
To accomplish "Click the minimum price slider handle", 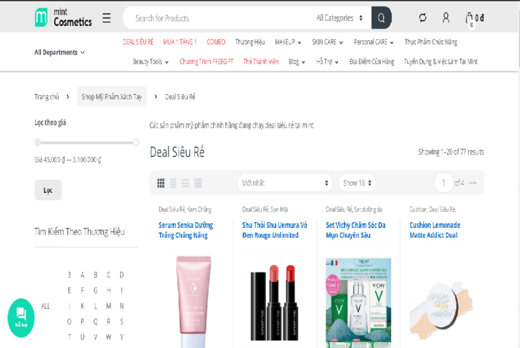I will [x=38, y=142].
